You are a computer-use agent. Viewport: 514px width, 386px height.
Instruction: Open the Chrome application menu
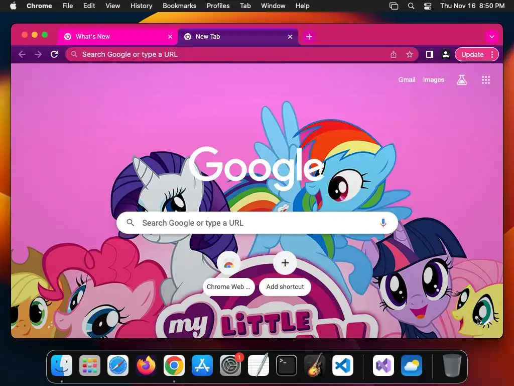pyautogui.click(x=39, y=6)
